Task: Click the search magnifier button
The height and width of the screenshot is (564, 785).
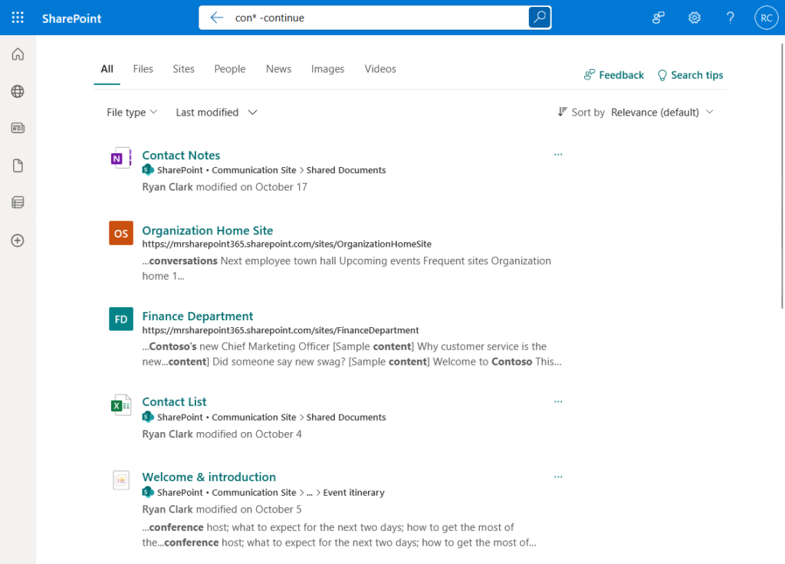Action: coord(539,18)
